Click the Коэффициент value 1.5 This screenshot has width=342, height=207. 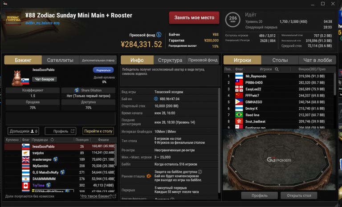point(33,96)
